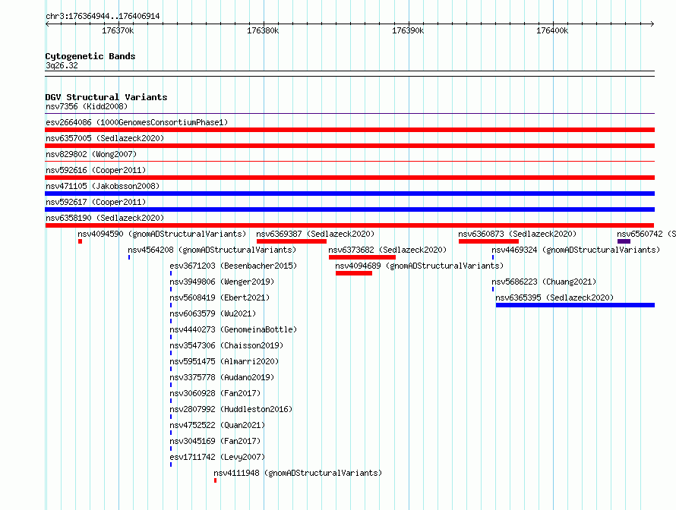Select the nsv6373682 (Sedlazeck2020) label
The width and height of the screenshot is (676, 510).
pyautogui.click(x=387, y=250)
